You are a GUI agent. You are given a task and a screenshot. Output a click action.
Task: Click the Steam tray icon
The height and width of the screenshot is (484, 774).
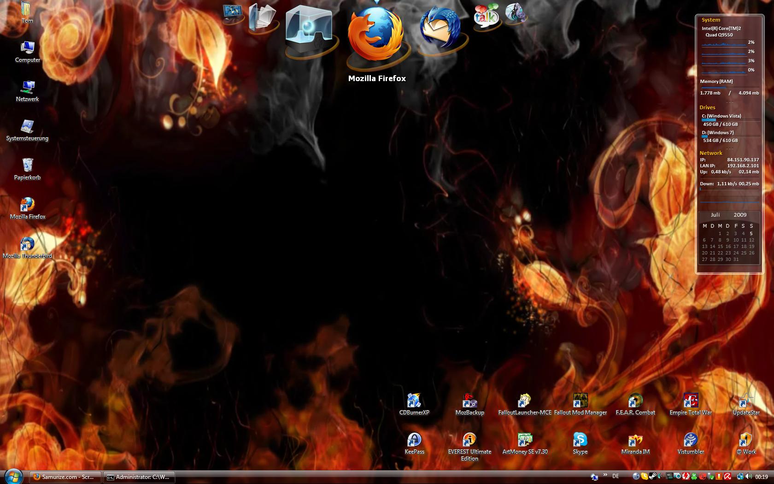pos(652,476)
